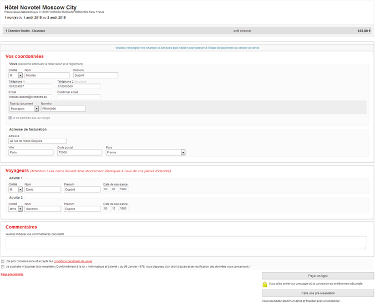Click Faire une pré-réservation button
Image resolution: width=375 pixels, height=304 pixels.
[x=318, y=293]
